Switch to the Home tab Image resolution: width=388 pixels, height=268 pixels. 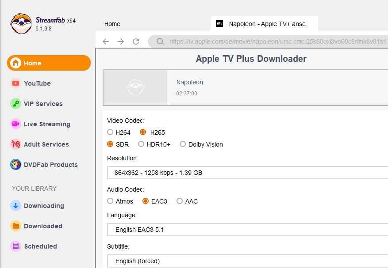(x=112, y=24)
